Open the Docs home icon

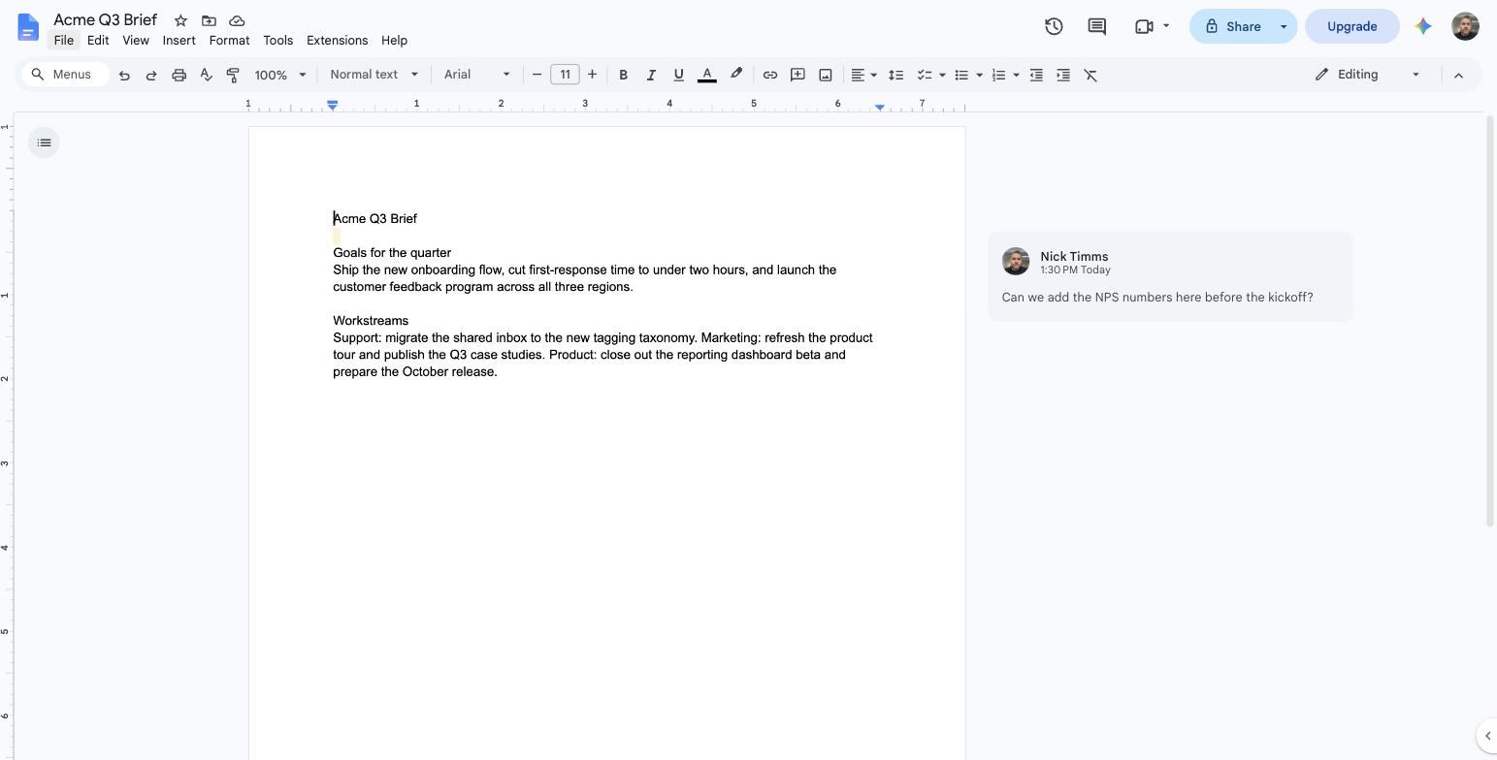(x=28, y=27)
